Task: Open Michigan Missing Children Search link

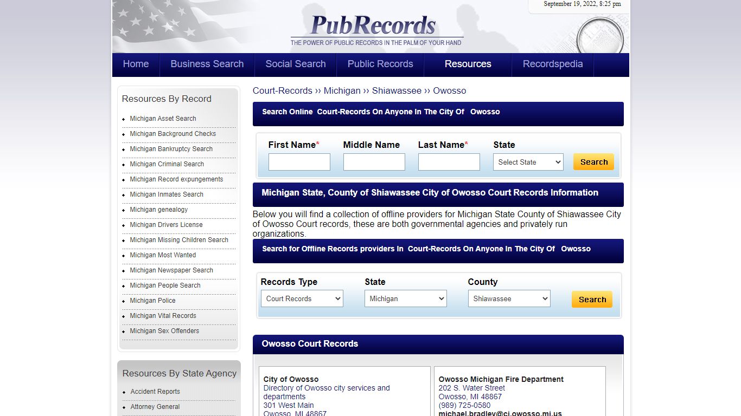Action: click(179, 240)
